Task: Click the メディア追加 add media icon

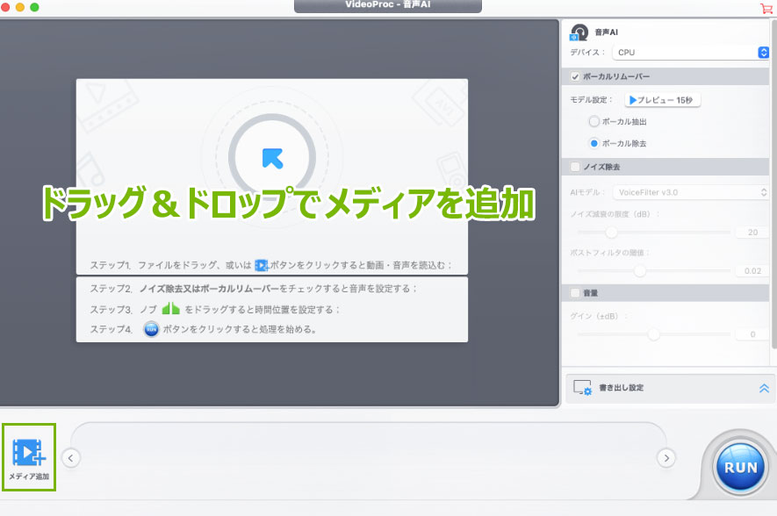Action: 29,453
